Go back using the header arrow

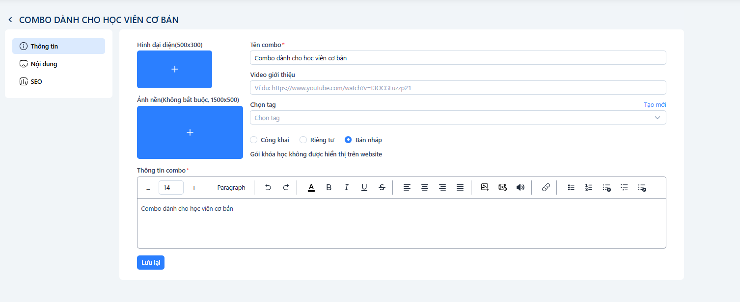pyautogui.click(x=10, y=20)
